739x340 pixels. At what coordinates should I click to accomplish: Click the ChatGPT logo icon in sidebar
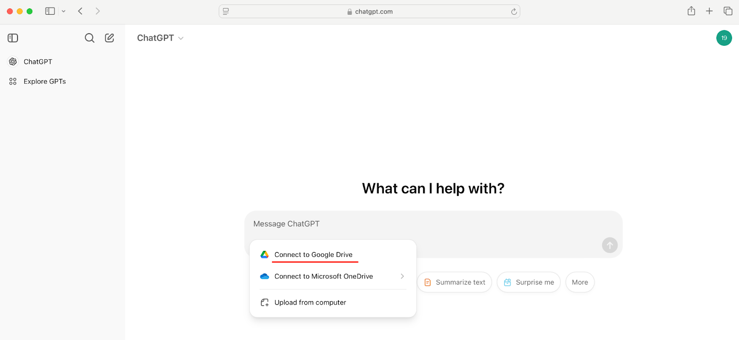pyautogui.click(x=13, y=61)
